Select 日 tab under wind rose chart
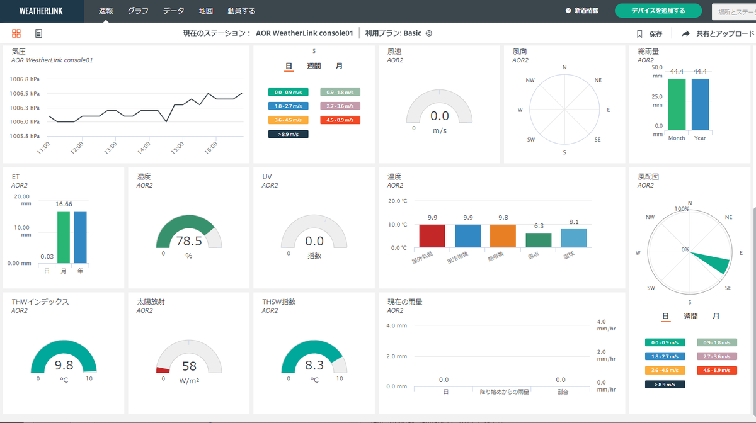 pyautogui.click(x=665, y=316)
